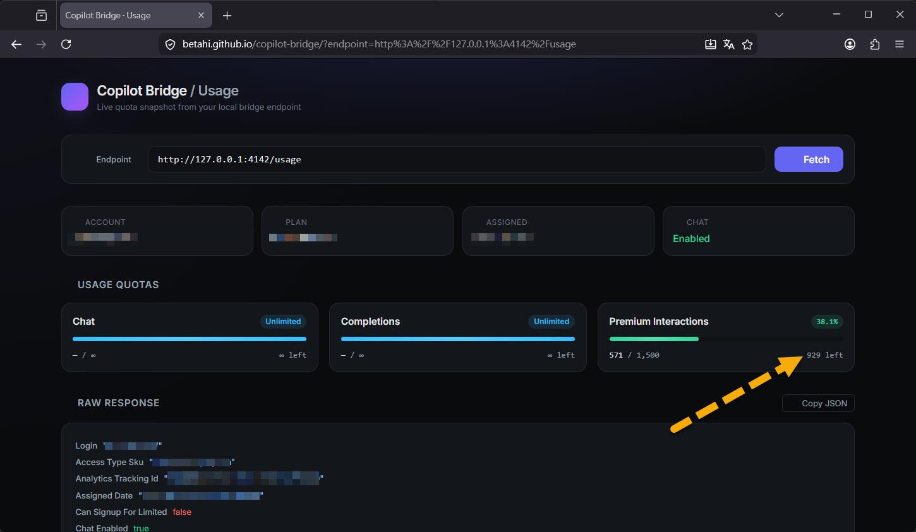Bookmark this page with the star icon
Viewport: 916px width, 532px height.
pyautogui.click(x=747, y=44)
